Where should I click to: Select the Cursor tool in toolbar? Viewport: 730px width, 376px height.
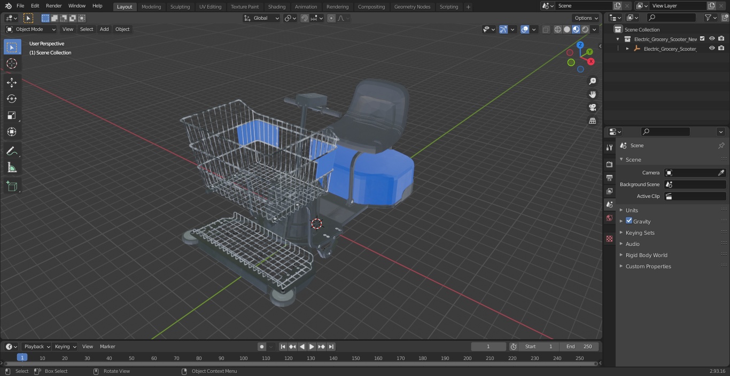click(12, 63)
